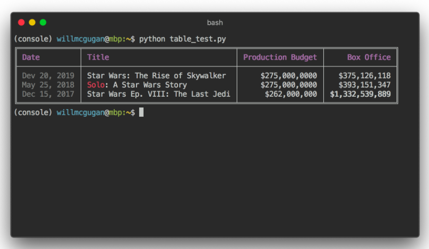Click the $262,000,000 production budget value

coord(290,94)
